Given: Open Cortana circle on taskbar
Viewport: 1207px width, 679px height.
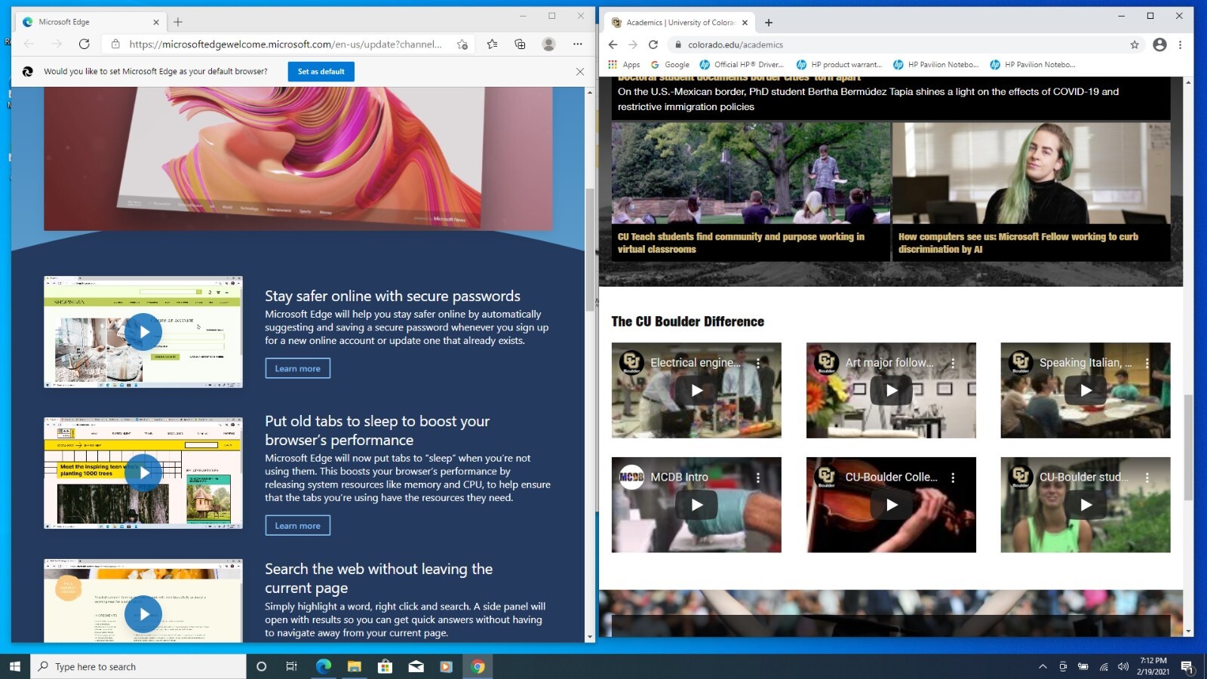Looking at the screenshot, I should pyautogui.click(x=262, y=666).
